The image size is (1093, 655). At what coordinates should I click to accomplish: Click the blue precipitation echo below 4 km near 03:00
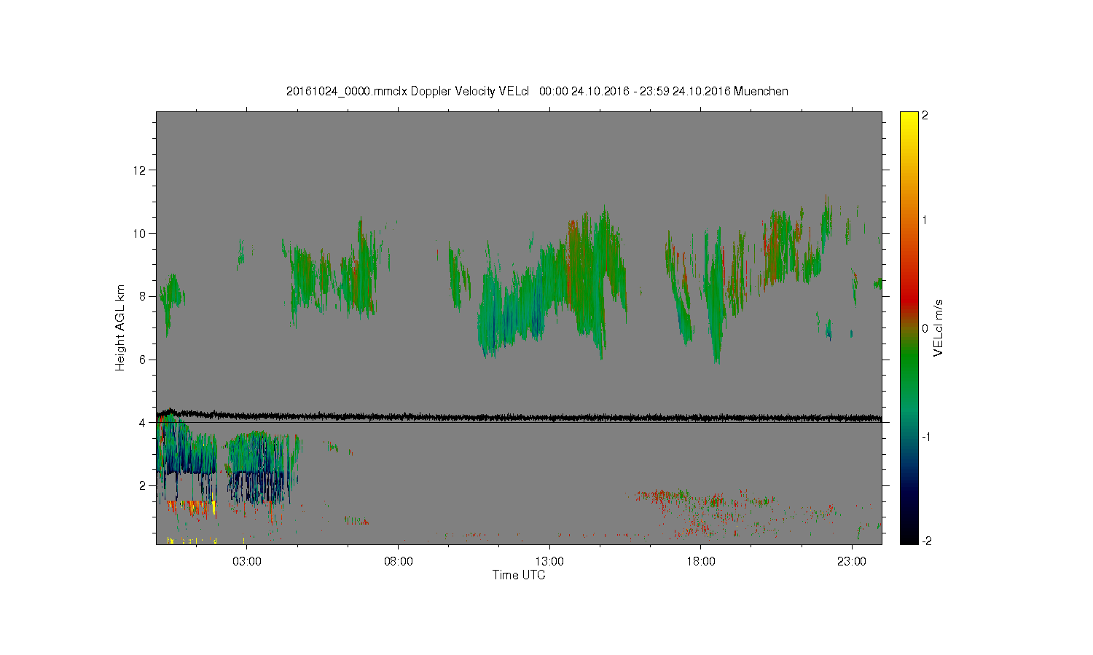click(x=262, y=466)
